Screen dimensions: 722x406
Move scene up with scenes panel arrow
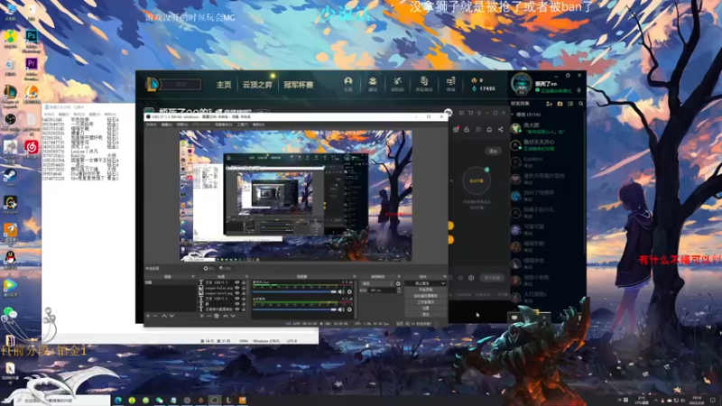click(x=164, y=317)
